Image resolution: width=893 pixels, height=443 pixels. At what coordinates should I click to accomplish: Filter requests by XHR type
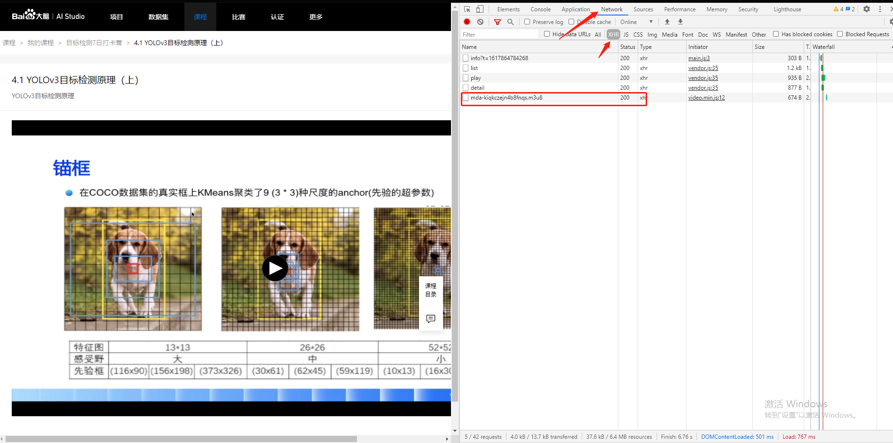click(x=613, y=34)
